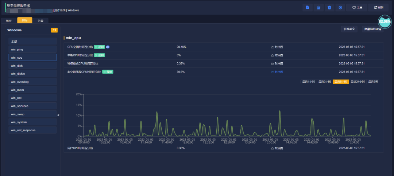Viewport: 394px width, 176px height.
Task: Collapse the sidebar with the double-chevron arrow
Action: point(58,115)
